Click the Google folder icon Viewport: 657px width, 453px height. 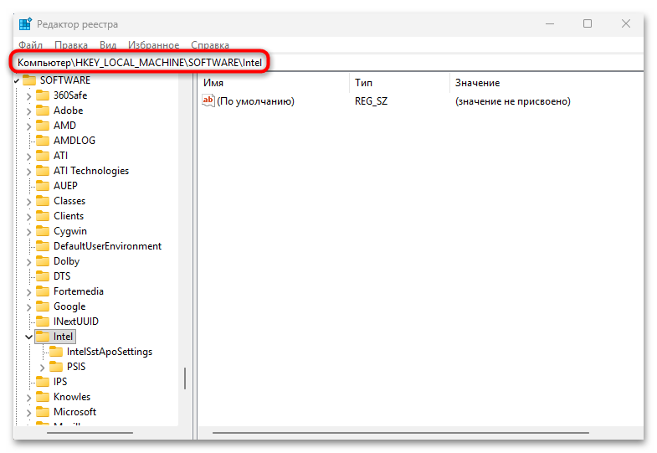pyautogui.click(x=43, y=306)
